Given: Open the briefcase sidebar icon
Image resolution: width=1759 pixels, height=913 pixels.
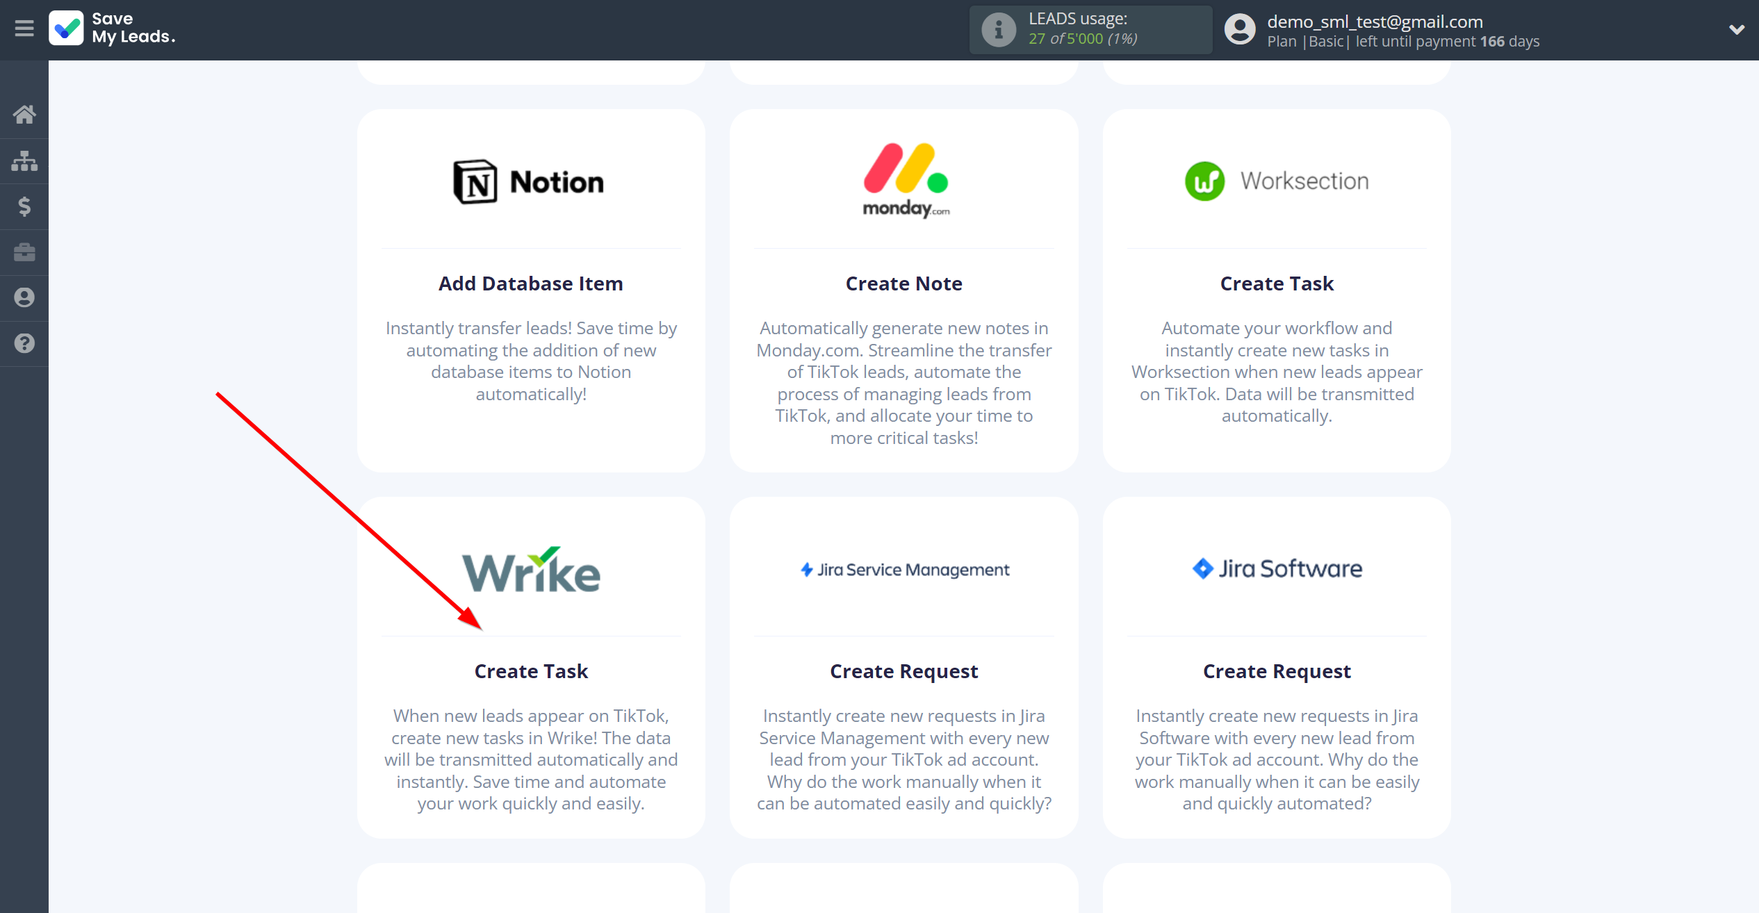Looking at the screenshot, I should 24,252.
